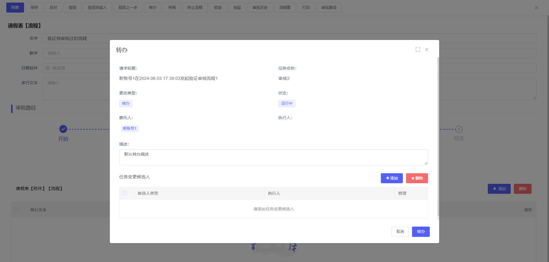Click the step 6 结束 circle icon
This screenshot has height=262, width=549.
coord(459,129)
